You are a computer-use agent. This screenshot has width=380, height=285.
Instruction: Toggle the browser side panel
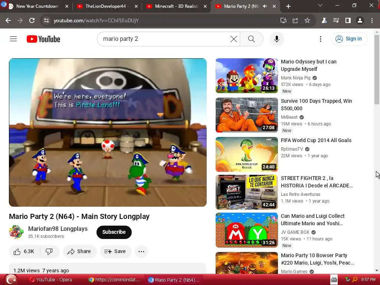348,21
